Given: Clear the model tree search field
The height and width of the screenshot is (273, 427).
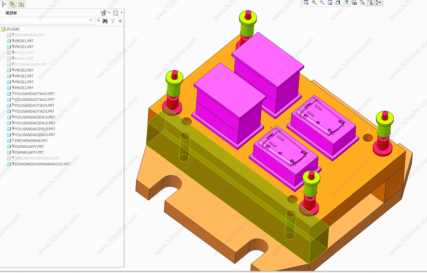Looking at the screenshot, I should coord(91,20).
